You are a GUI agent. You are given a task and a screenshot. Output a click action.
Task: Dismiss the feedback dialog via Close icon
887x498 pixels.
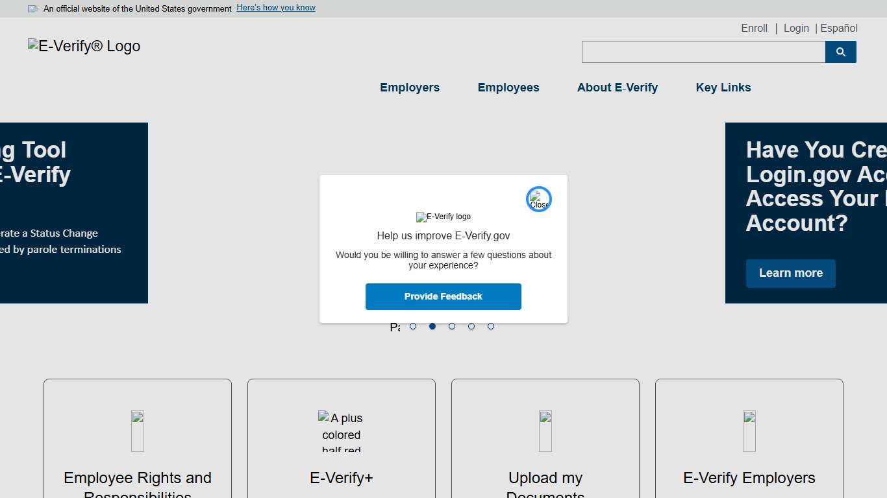coord(538,198)
